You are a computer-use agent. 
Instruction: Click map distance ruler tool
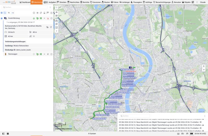pos(56,21)
